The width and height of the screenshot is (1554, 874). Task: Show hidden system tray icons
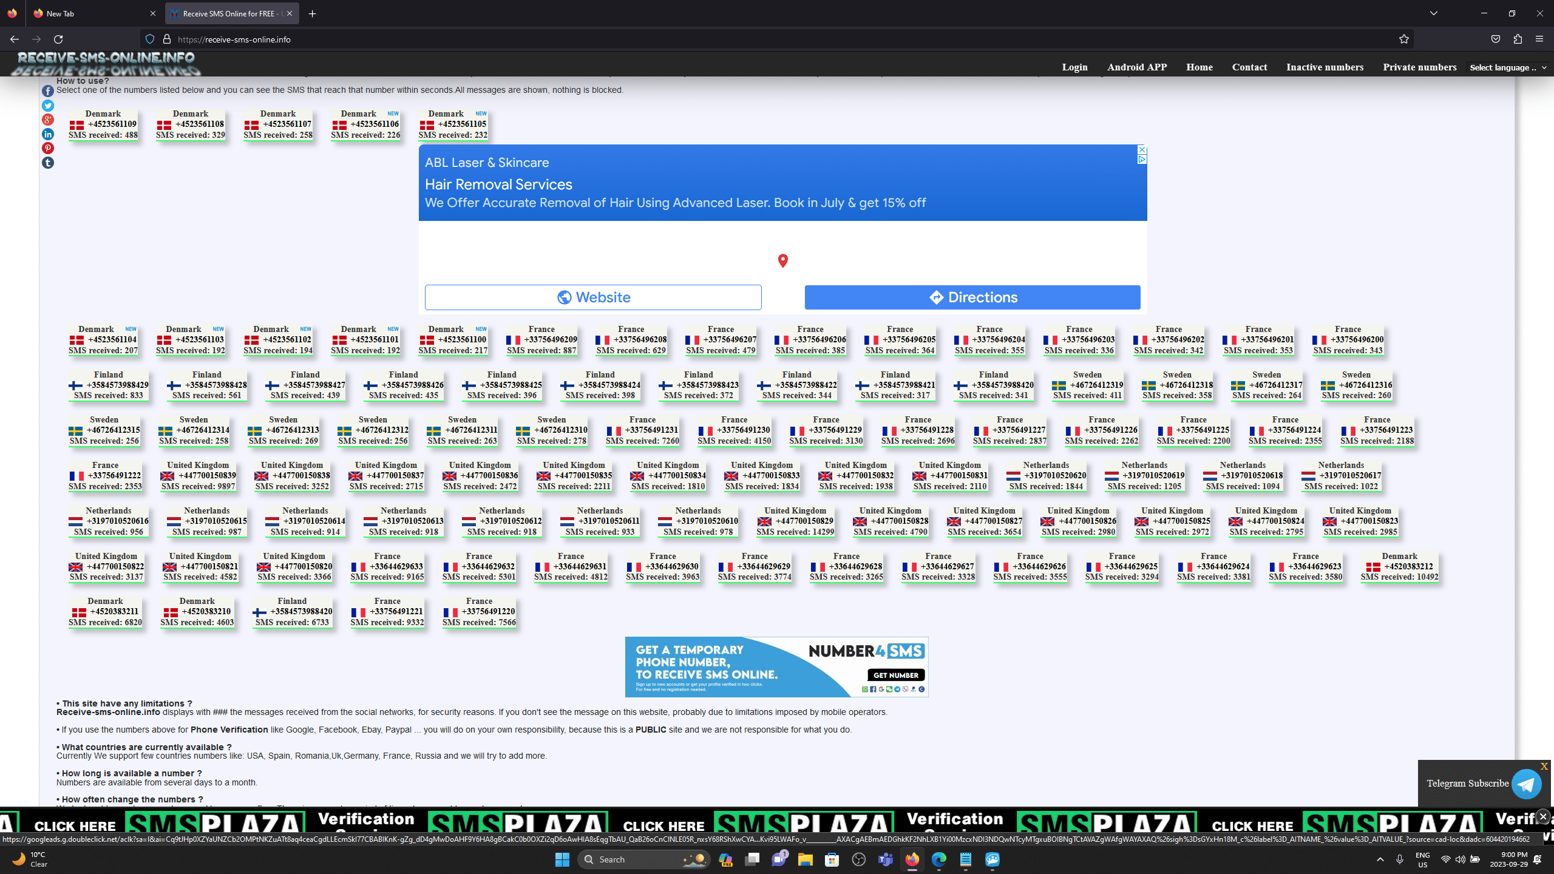point(1380,859)
